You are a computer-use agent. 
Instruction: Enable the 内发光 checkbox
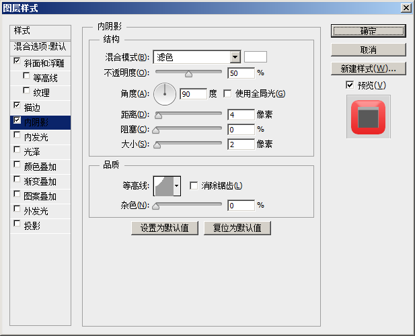17,135
